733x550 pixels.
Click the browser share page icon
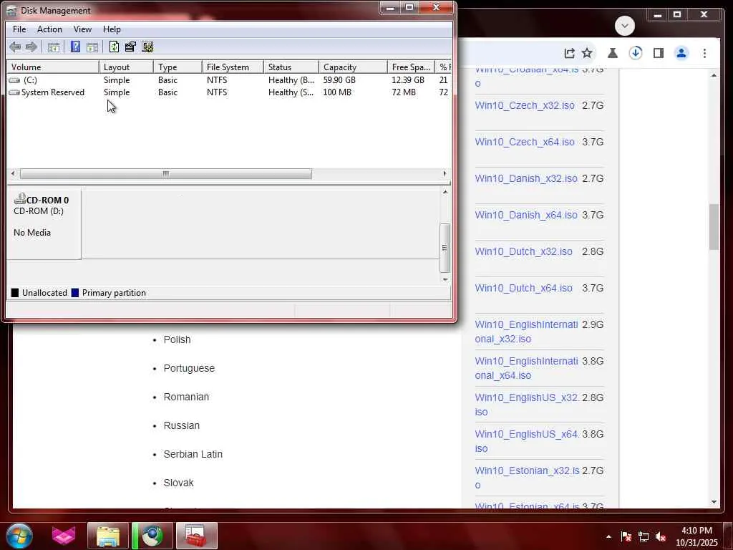point(569,53)
